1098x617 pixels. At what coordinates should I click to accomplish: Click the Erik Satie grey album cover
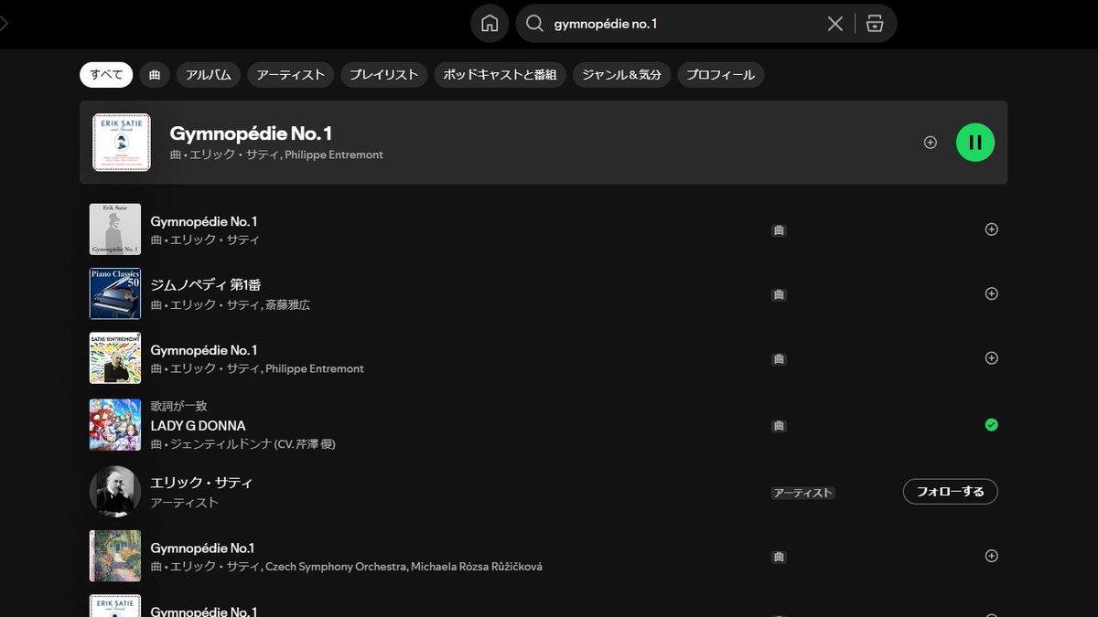click(115, 229)
